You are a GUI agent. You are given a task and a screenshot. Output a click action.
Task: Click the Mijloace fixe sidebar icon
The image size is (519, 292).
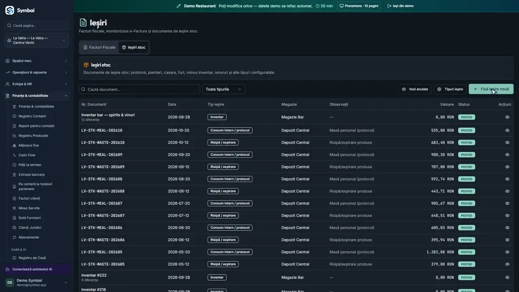(15, 146)
